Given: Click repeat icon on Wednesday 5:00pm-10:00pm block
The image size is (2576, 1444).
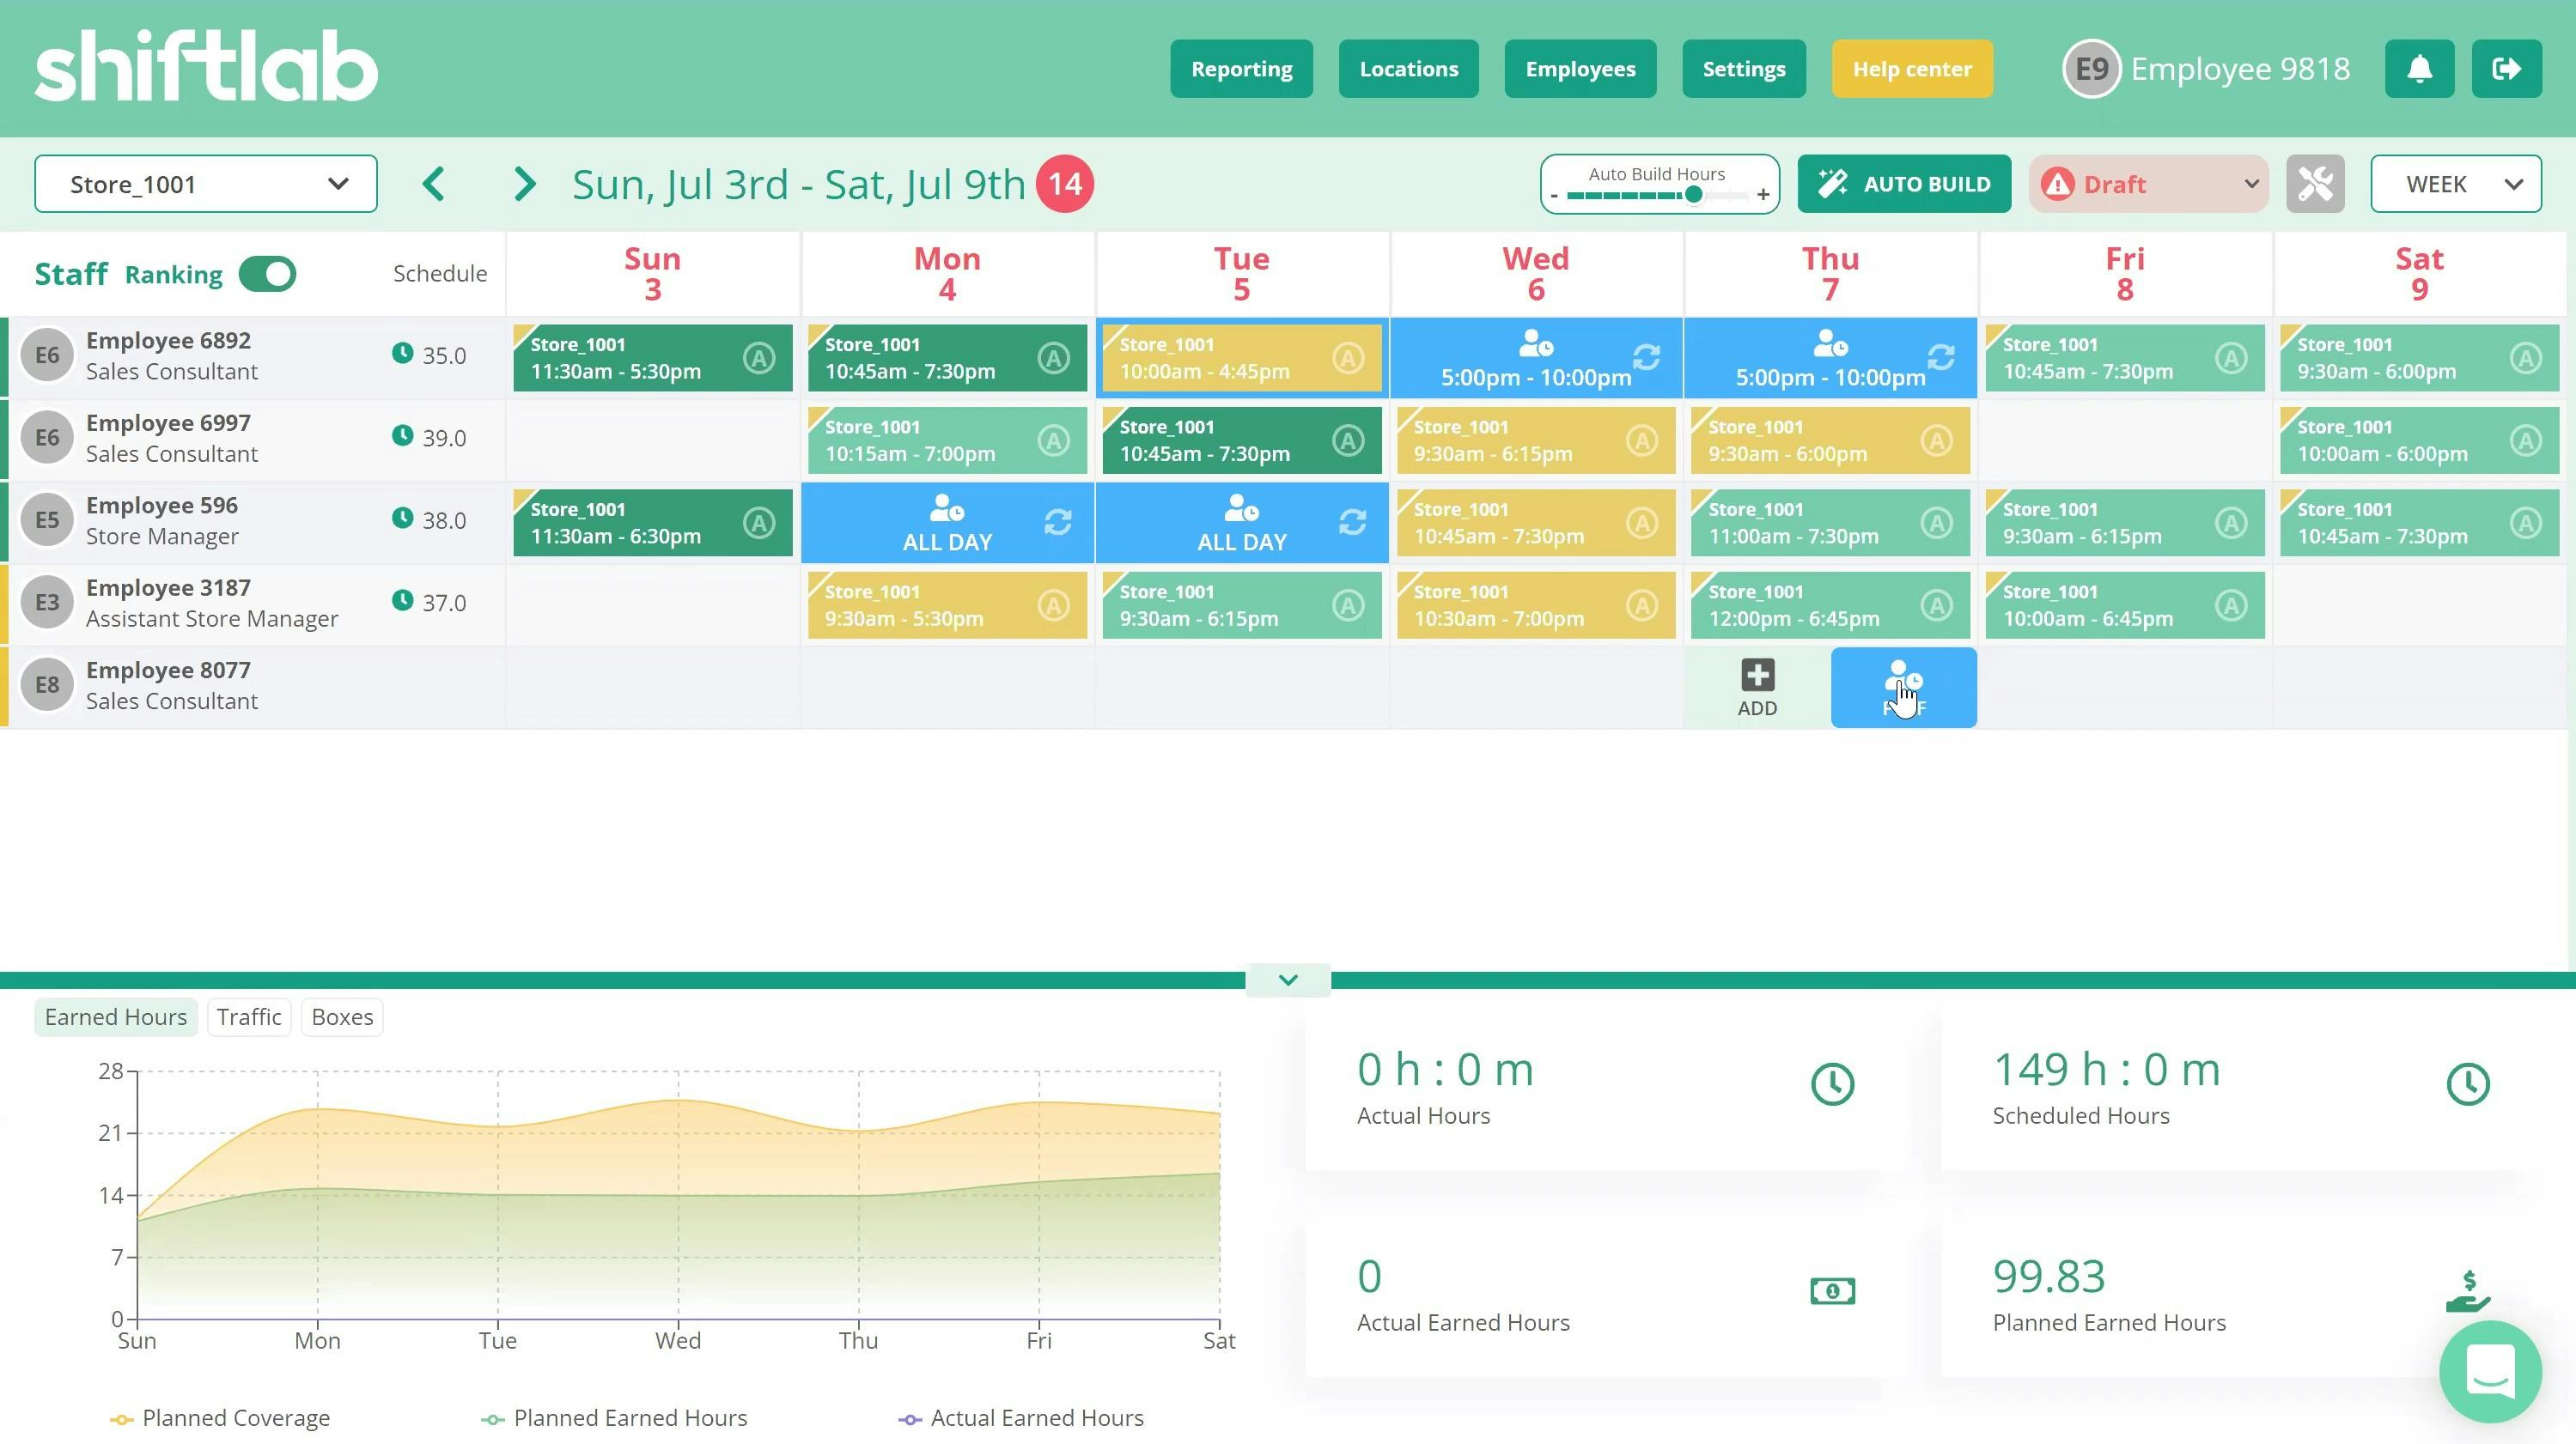Looking at the screenshot, I should (x=1645, y=357).
